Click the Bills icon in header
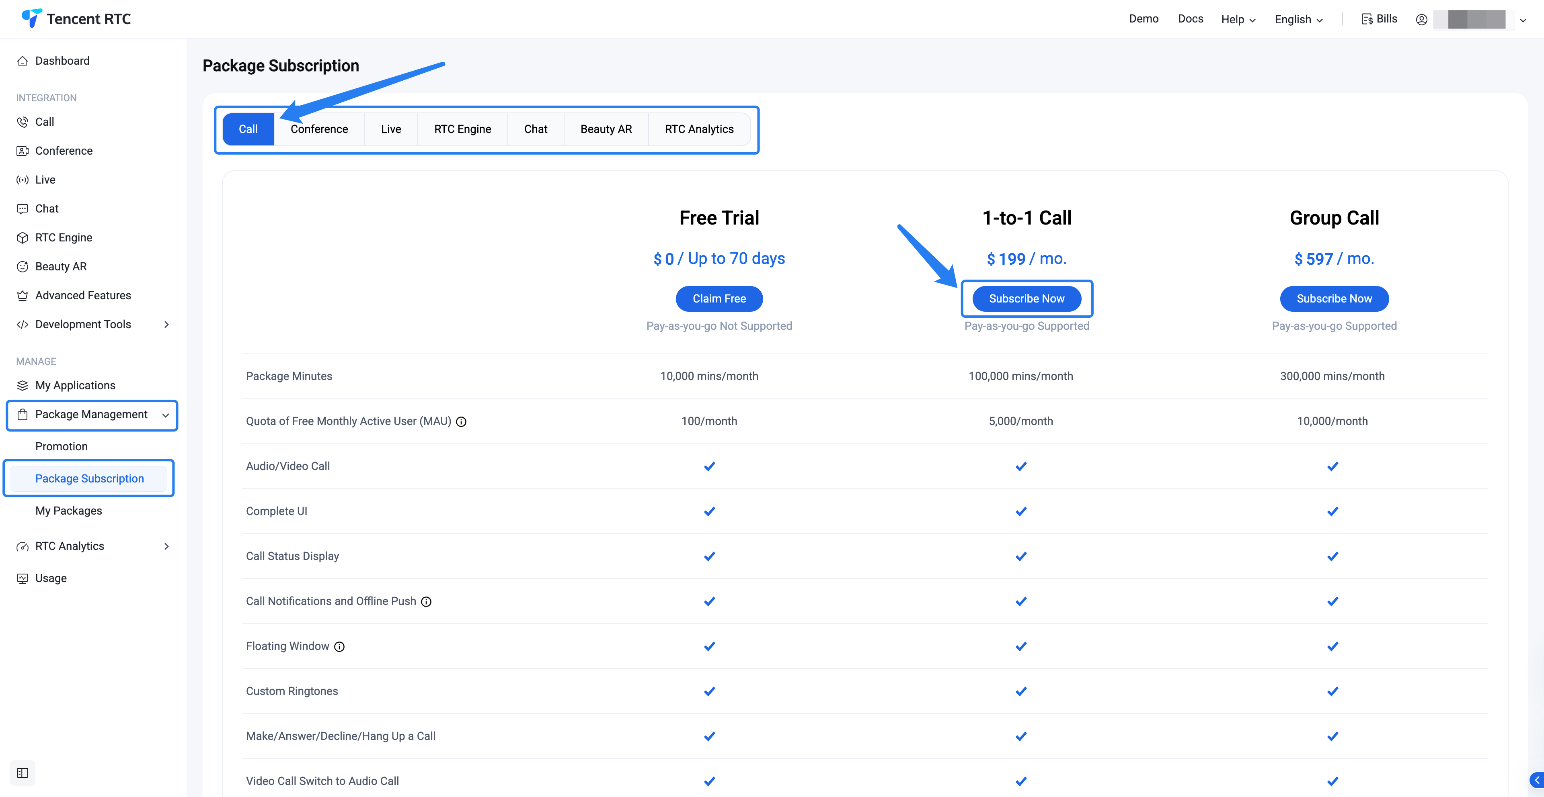Screen dimensions: 1544x797 point(1367,19)
